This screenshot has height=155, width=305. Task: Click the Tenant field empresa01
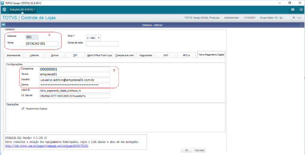75,75
